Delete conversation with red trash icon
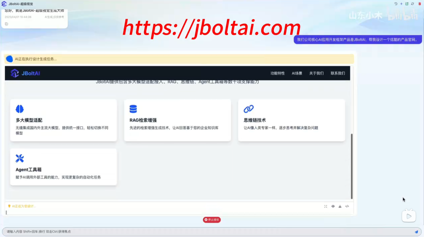This screenshot has width=424, height=237. [420, 4]
